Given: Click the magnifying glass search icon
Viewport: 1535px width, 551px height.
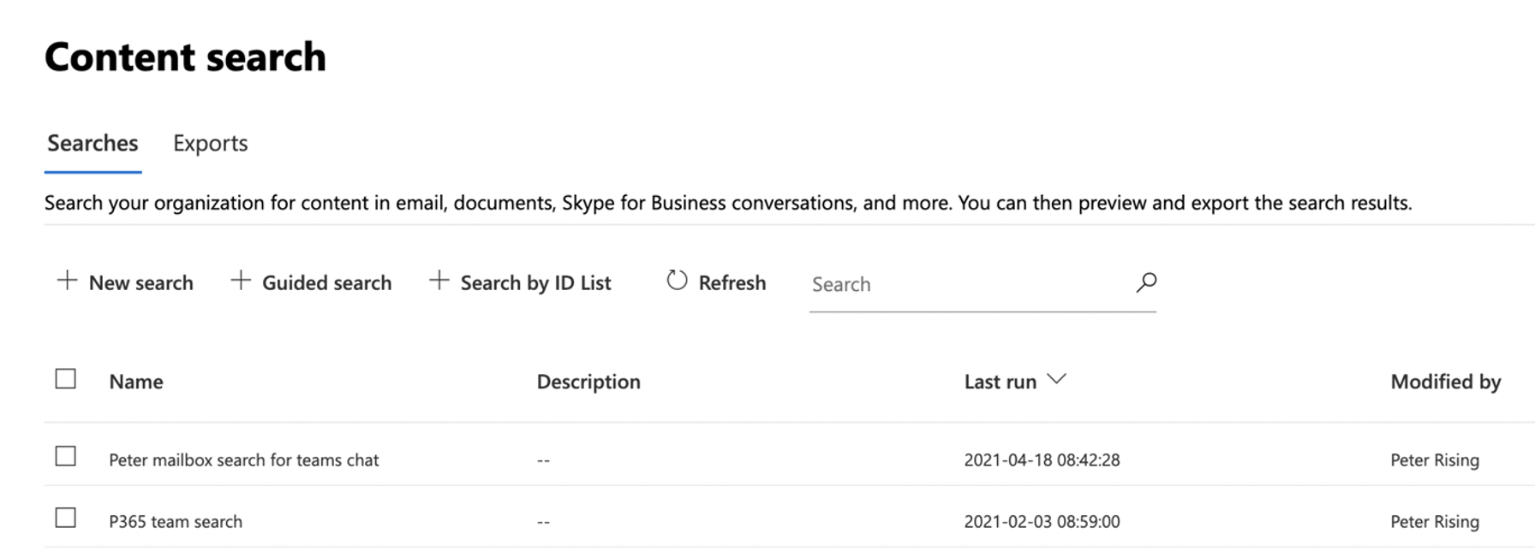Looking at the screenshot, I should point(1146,282).
